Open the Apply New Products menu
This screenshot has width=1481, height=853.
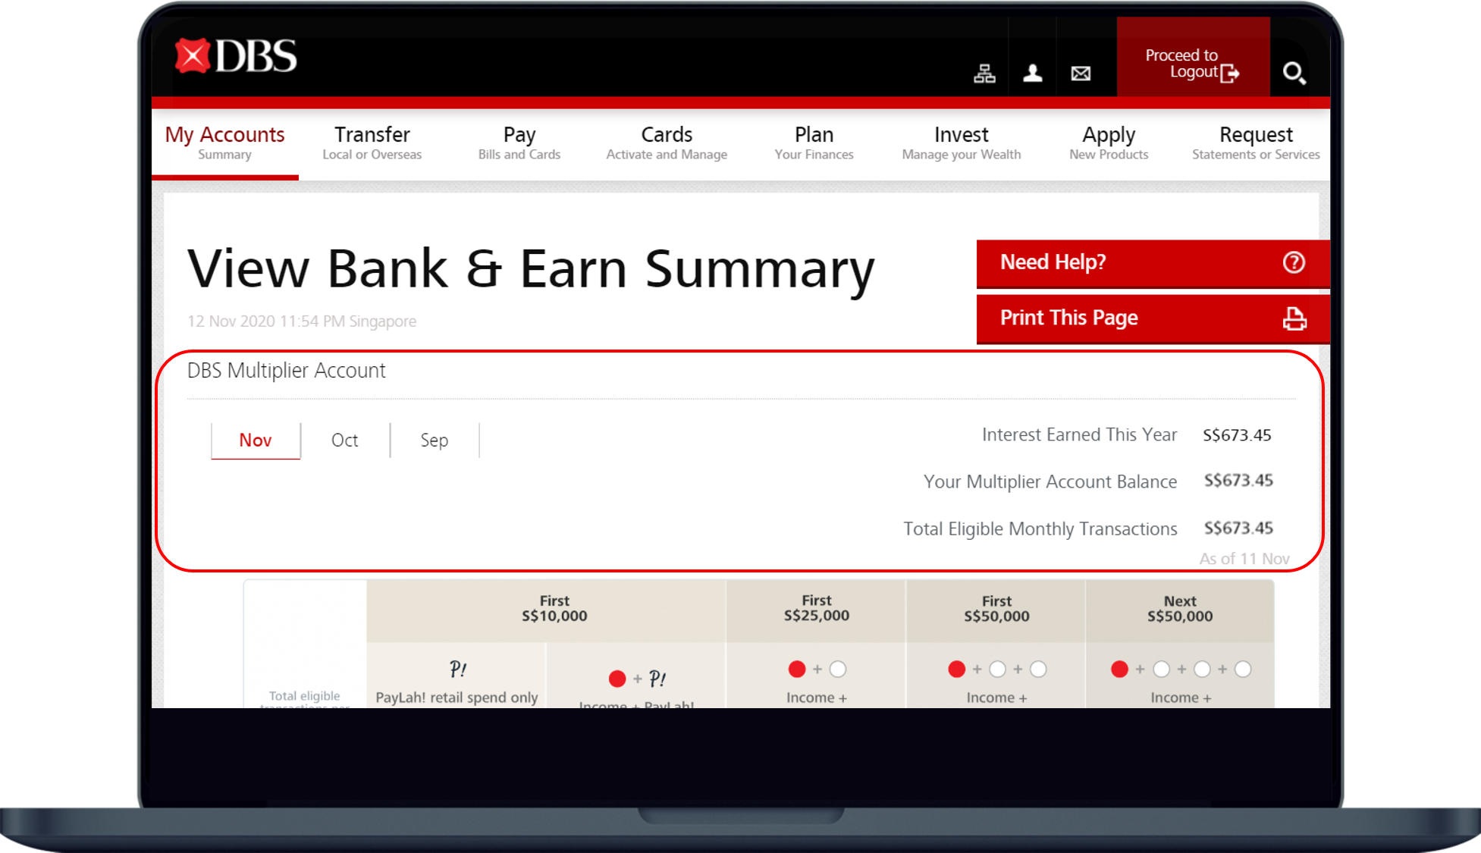tap(1108, 143)
